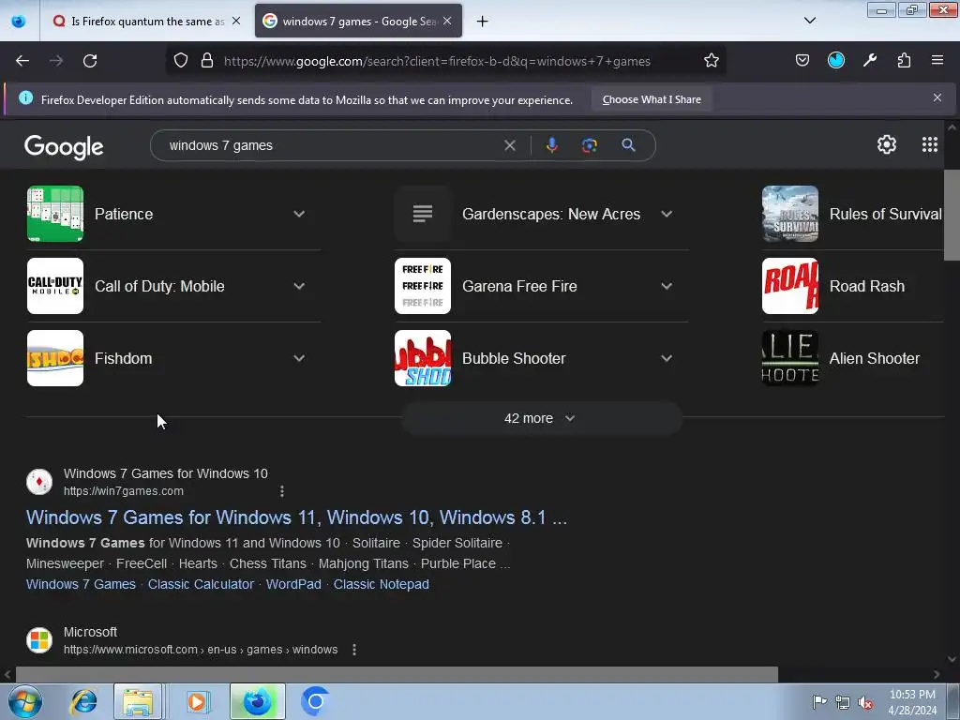Expand the Call of Duty: Mobile entry

pyautogui.click(x=299, y=286)
